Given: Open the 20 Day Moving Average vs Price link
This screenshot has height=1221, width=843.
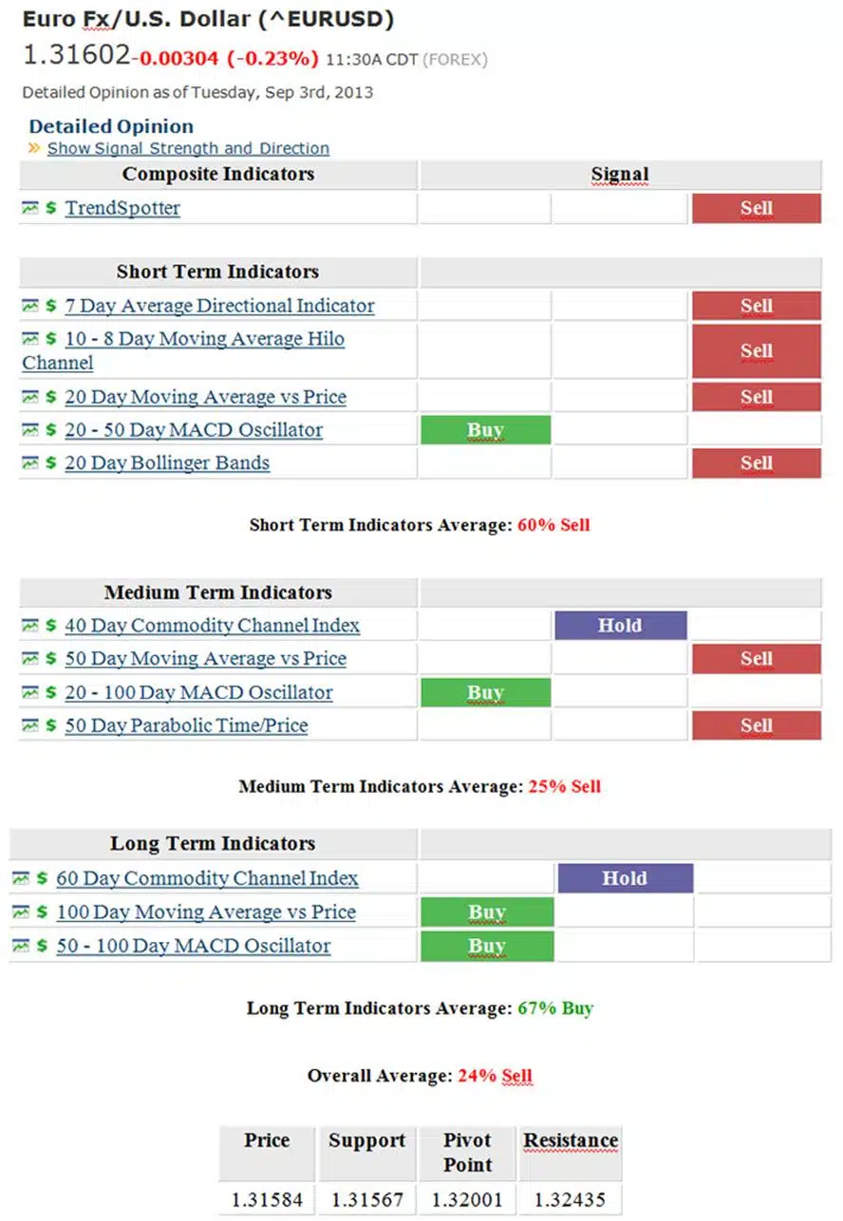Looking at the screenshot, I should (x=205, y=397).
